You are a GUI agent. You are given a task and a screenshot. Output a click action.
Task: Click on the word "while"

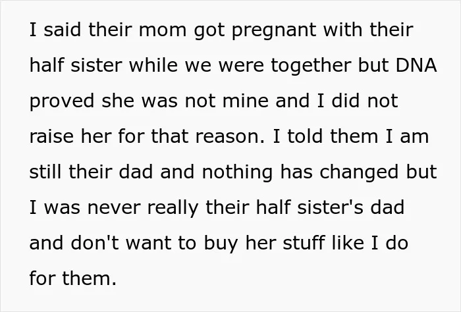pyautogui.click(x=153, y=65)
